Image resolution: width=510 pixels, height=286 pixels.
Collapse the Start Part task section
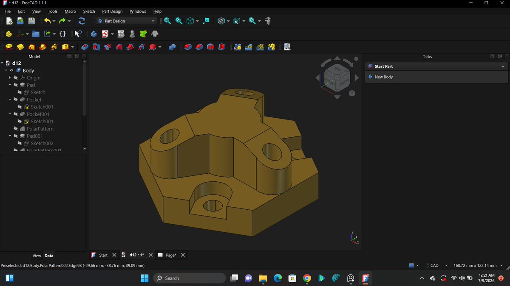(503, 67)
